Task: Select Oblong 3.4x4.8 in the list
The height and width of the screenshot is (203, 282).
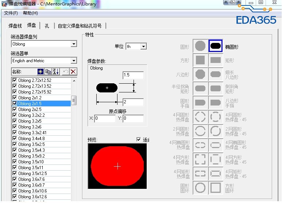Action: click(41, 139)
